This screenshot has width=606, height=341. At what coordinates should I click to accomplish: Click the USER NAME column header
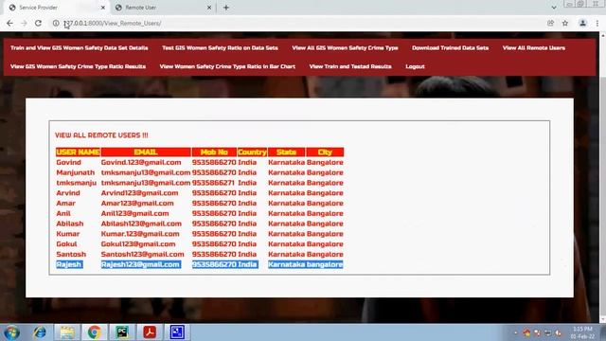pos(78,152)
